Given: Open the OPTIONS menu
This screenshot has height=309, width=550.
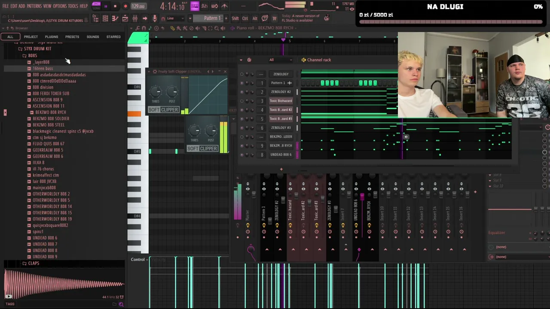Looking at the screenshot, I should 60,6.
